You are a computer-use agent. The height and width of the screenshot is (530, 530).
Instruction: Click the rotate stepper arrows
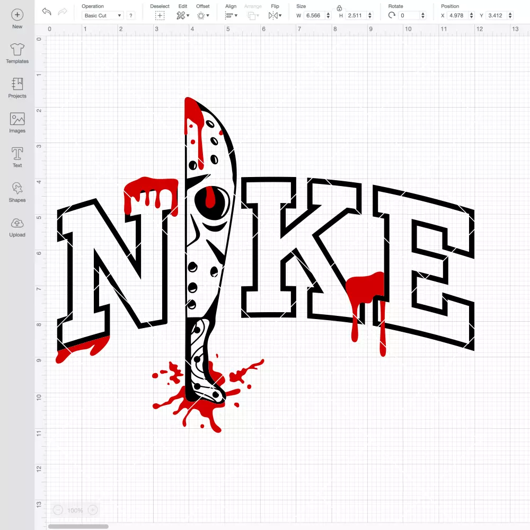423,15
